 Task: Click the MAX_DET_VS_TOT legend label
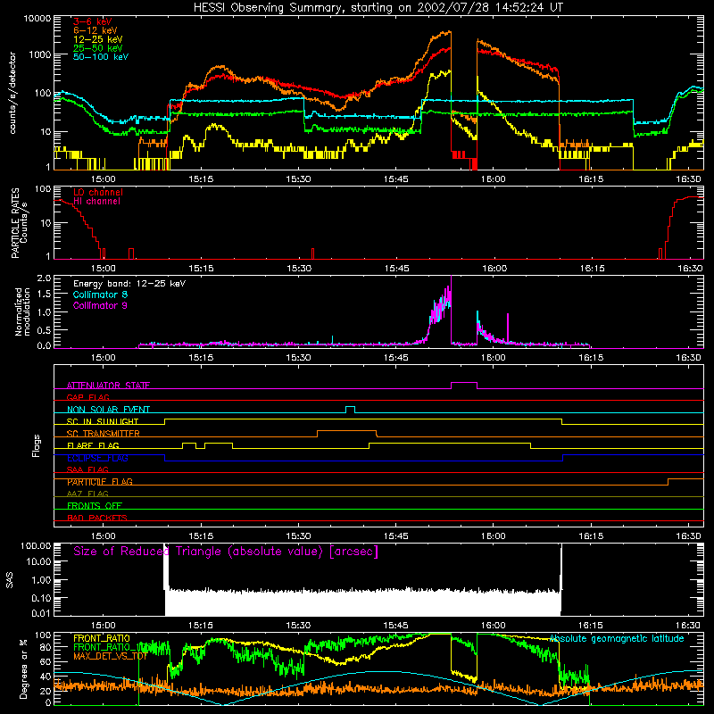point(111,656)
